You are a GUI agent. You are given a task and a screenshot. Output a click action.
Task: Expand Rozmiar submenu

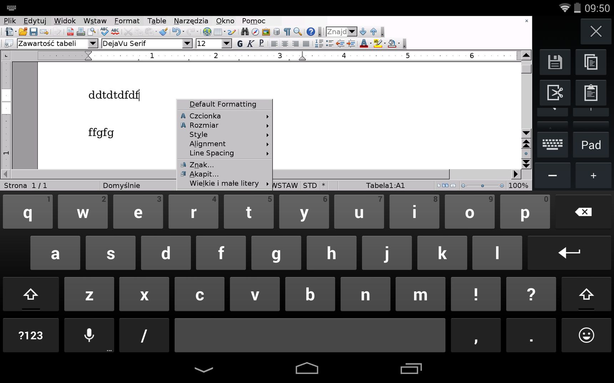click(x=225, y=125)
